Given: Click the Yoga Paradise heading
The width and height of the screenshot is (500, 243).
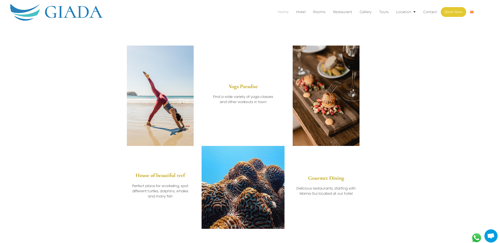Looking at the screenshot, I should tap(243, 86).
